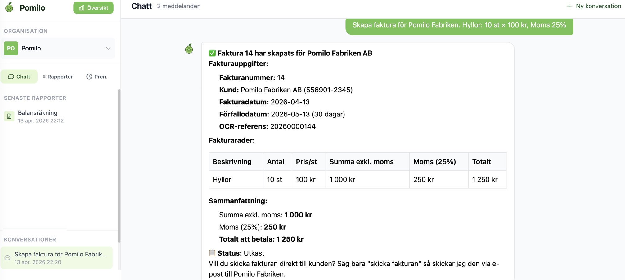Open the Balansräkning report entry
This screenshot has width=625, height=280.
[58, 116]
